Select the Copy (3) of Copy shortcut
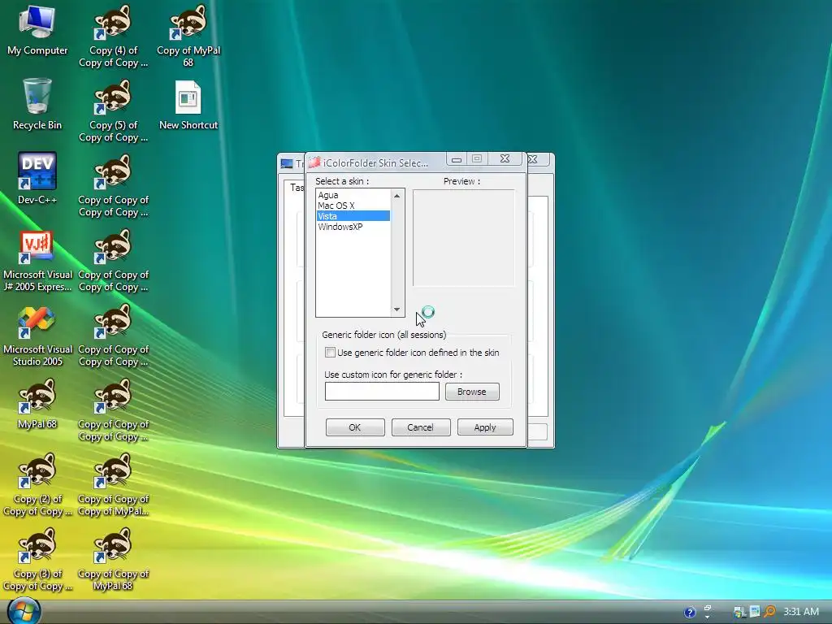 [37, 560]
